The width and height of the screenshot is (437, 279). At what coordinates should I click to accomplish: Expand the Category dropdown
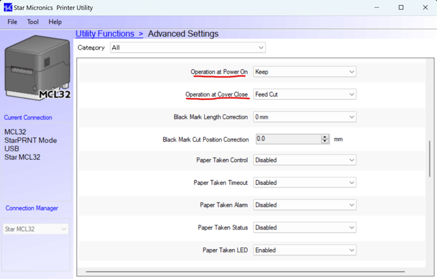187,48
